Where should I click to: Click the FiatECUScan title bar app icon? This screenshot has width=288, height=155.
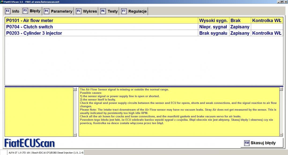tap(2, 2)
